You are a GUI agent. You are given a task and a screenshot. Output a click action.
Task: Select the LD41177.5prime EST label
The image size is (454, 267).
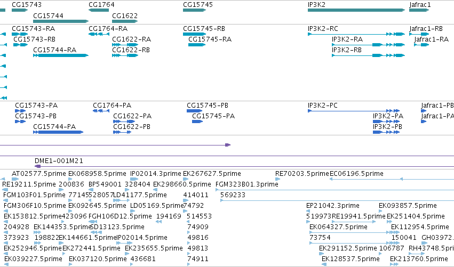click(x=140, y=195)
